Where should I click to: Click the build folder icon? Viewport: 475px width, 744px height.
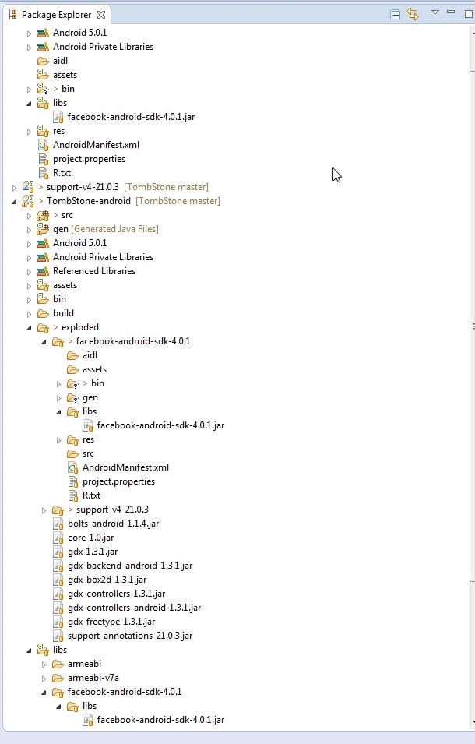pos(43,313)
